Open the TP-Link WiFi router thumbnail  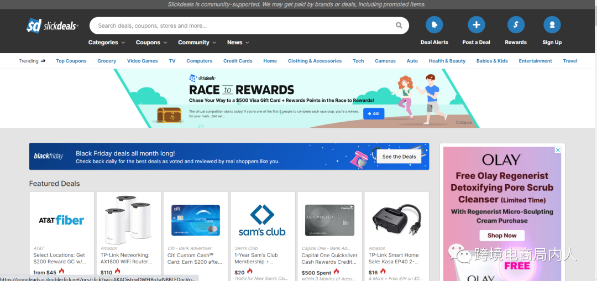129,220
